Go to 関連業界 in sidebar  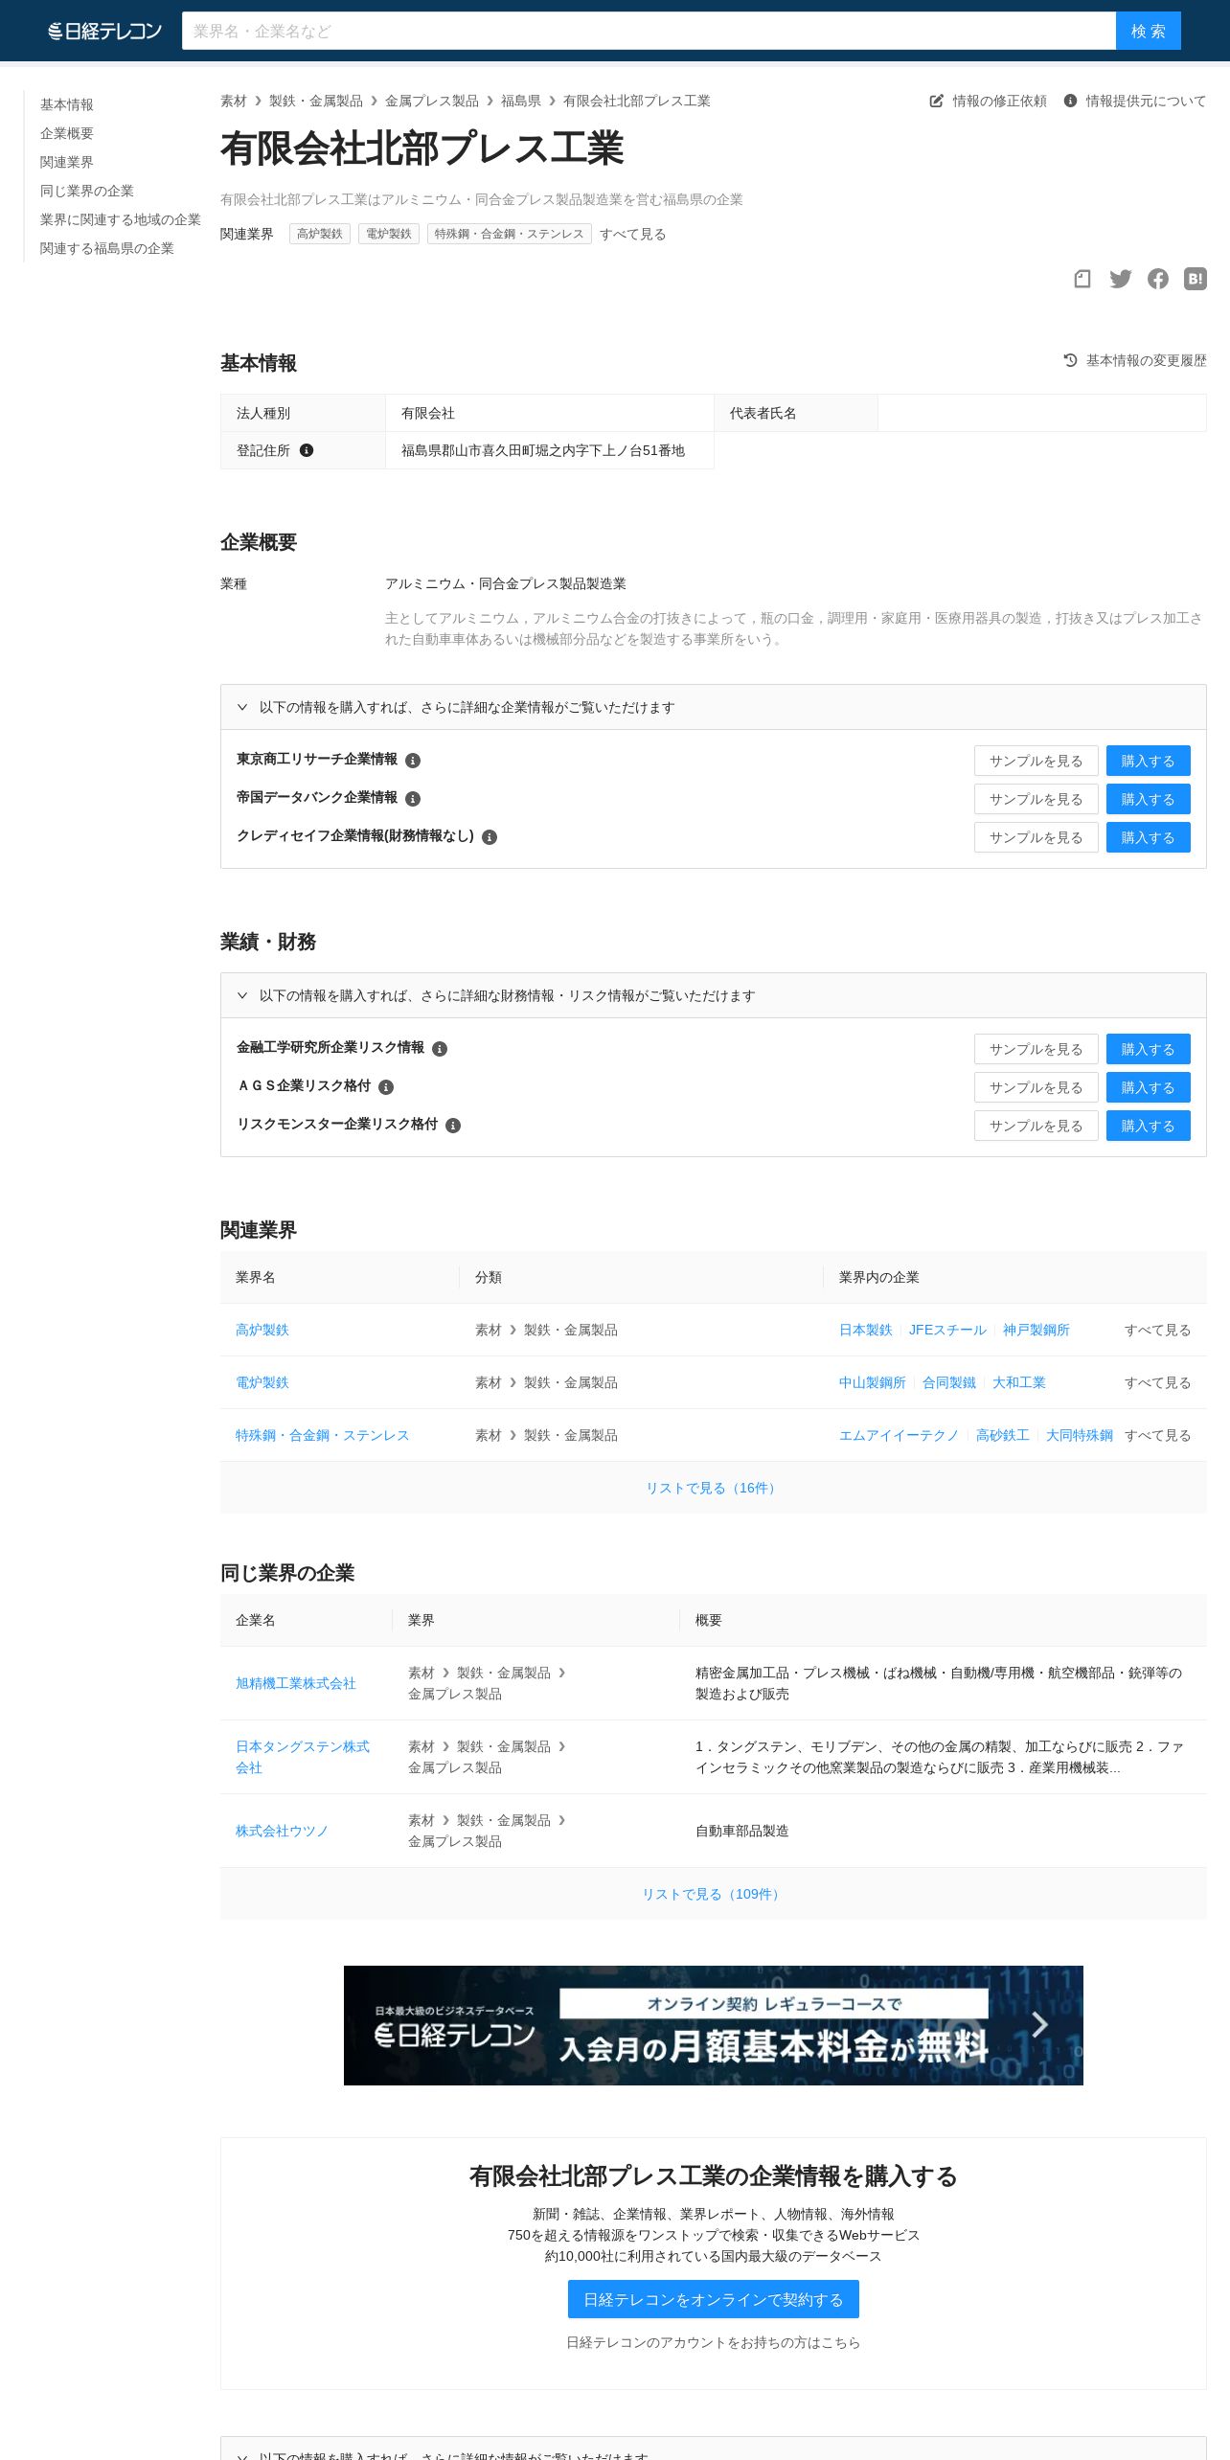point(67,162)
